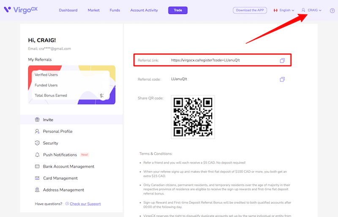Click the Terms & Conditions heading
This screenshot has width=338, height=217.
coord(156,154)
